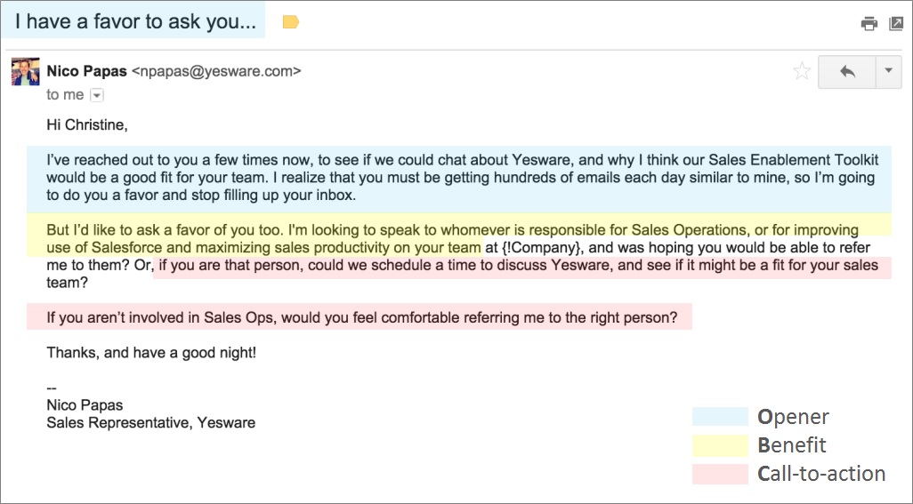Click the npapas@yesware.com email address
Image resolution: width=913 pixels, height=504 pixels.
click(216, 71)
